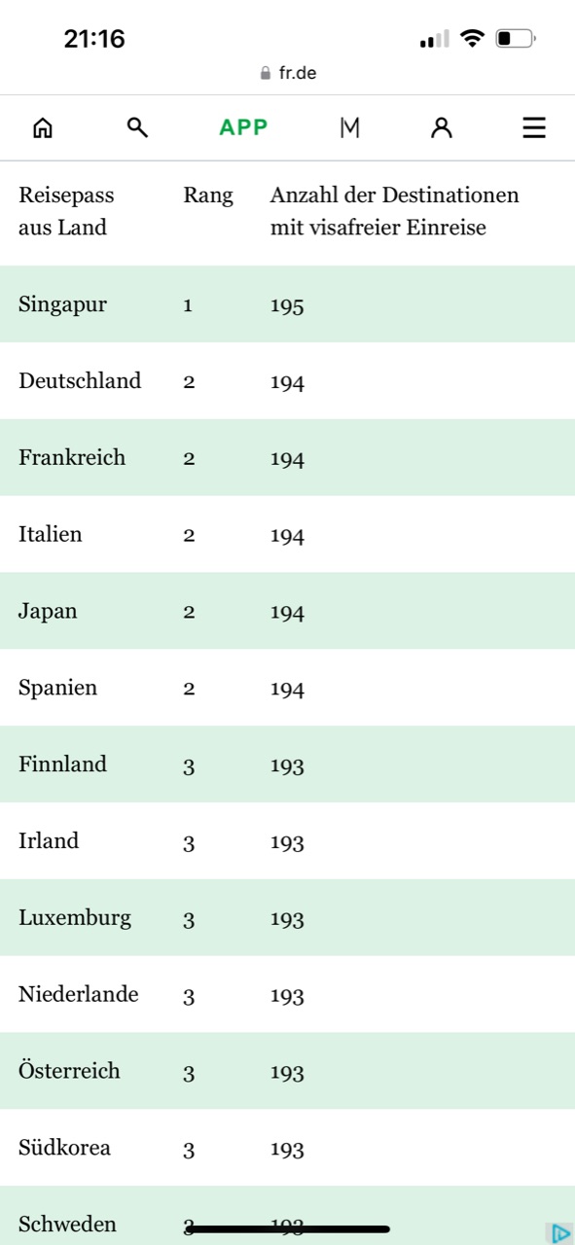Tap the ad choices icon at bottom right
This screenshot has height=1245, width=575.
tap(559, 1233)
